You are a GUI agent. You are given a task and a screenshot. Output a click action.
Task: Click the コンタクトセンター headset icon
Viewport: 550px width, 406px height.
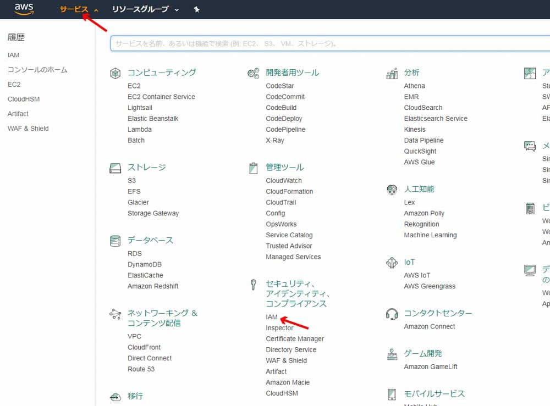tap(392, 314)
